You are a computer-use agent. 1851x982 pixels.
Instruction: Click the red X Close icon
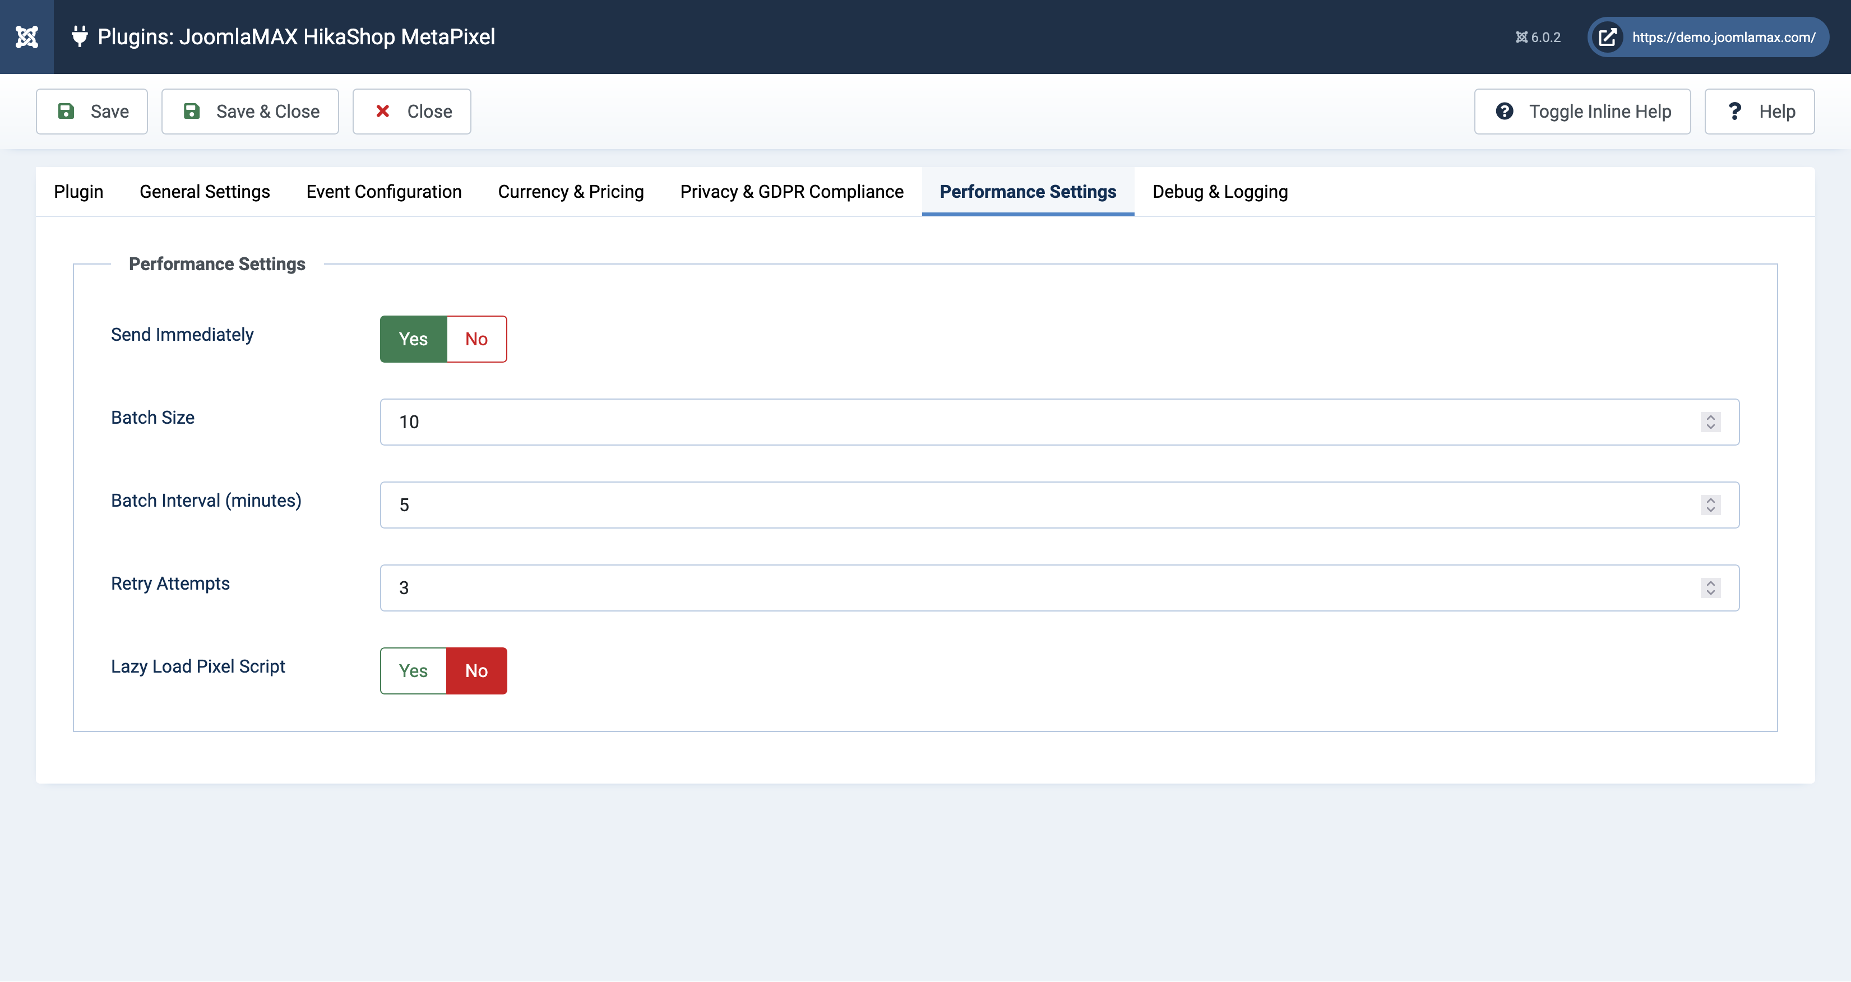(383, 112)
